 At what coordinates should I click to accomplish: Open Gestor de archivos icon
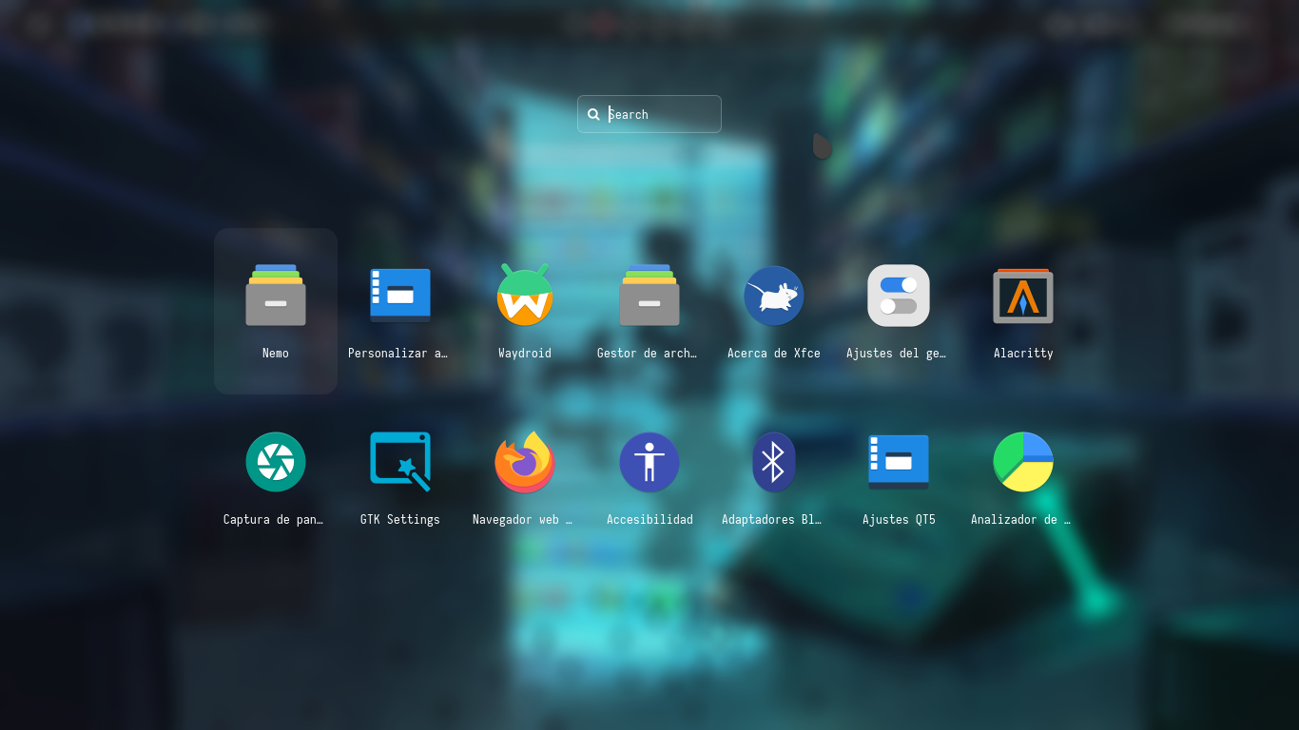[649, 296]
